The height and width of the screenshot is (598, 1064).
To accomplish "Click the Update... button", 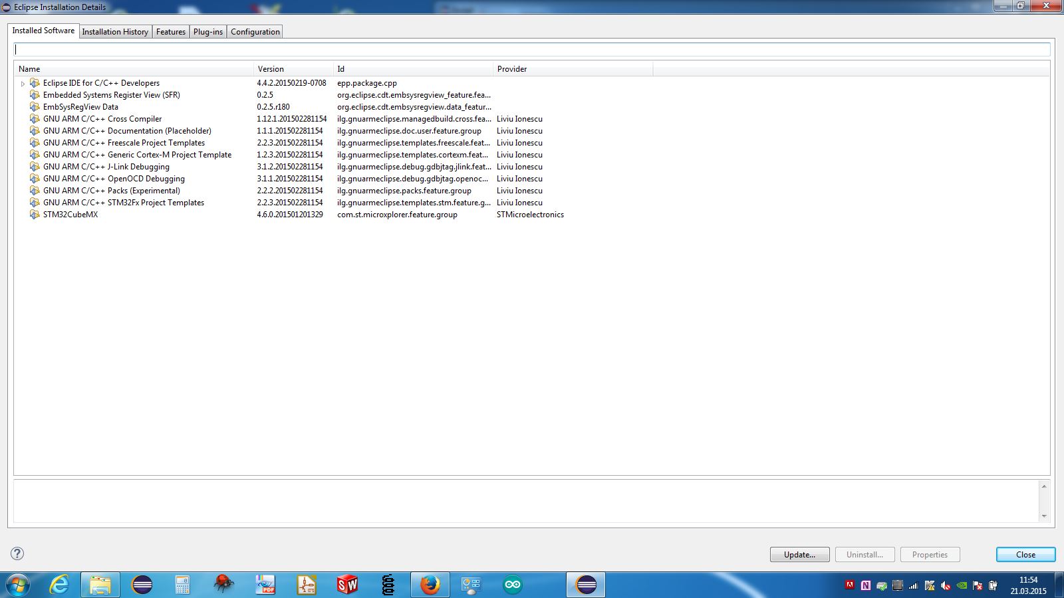I will tap(799, 555).
